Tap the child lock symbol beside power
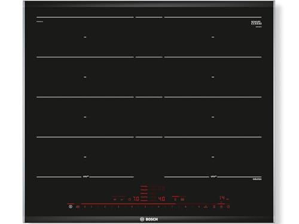This screenshot has height=224, width=299. 78,207
